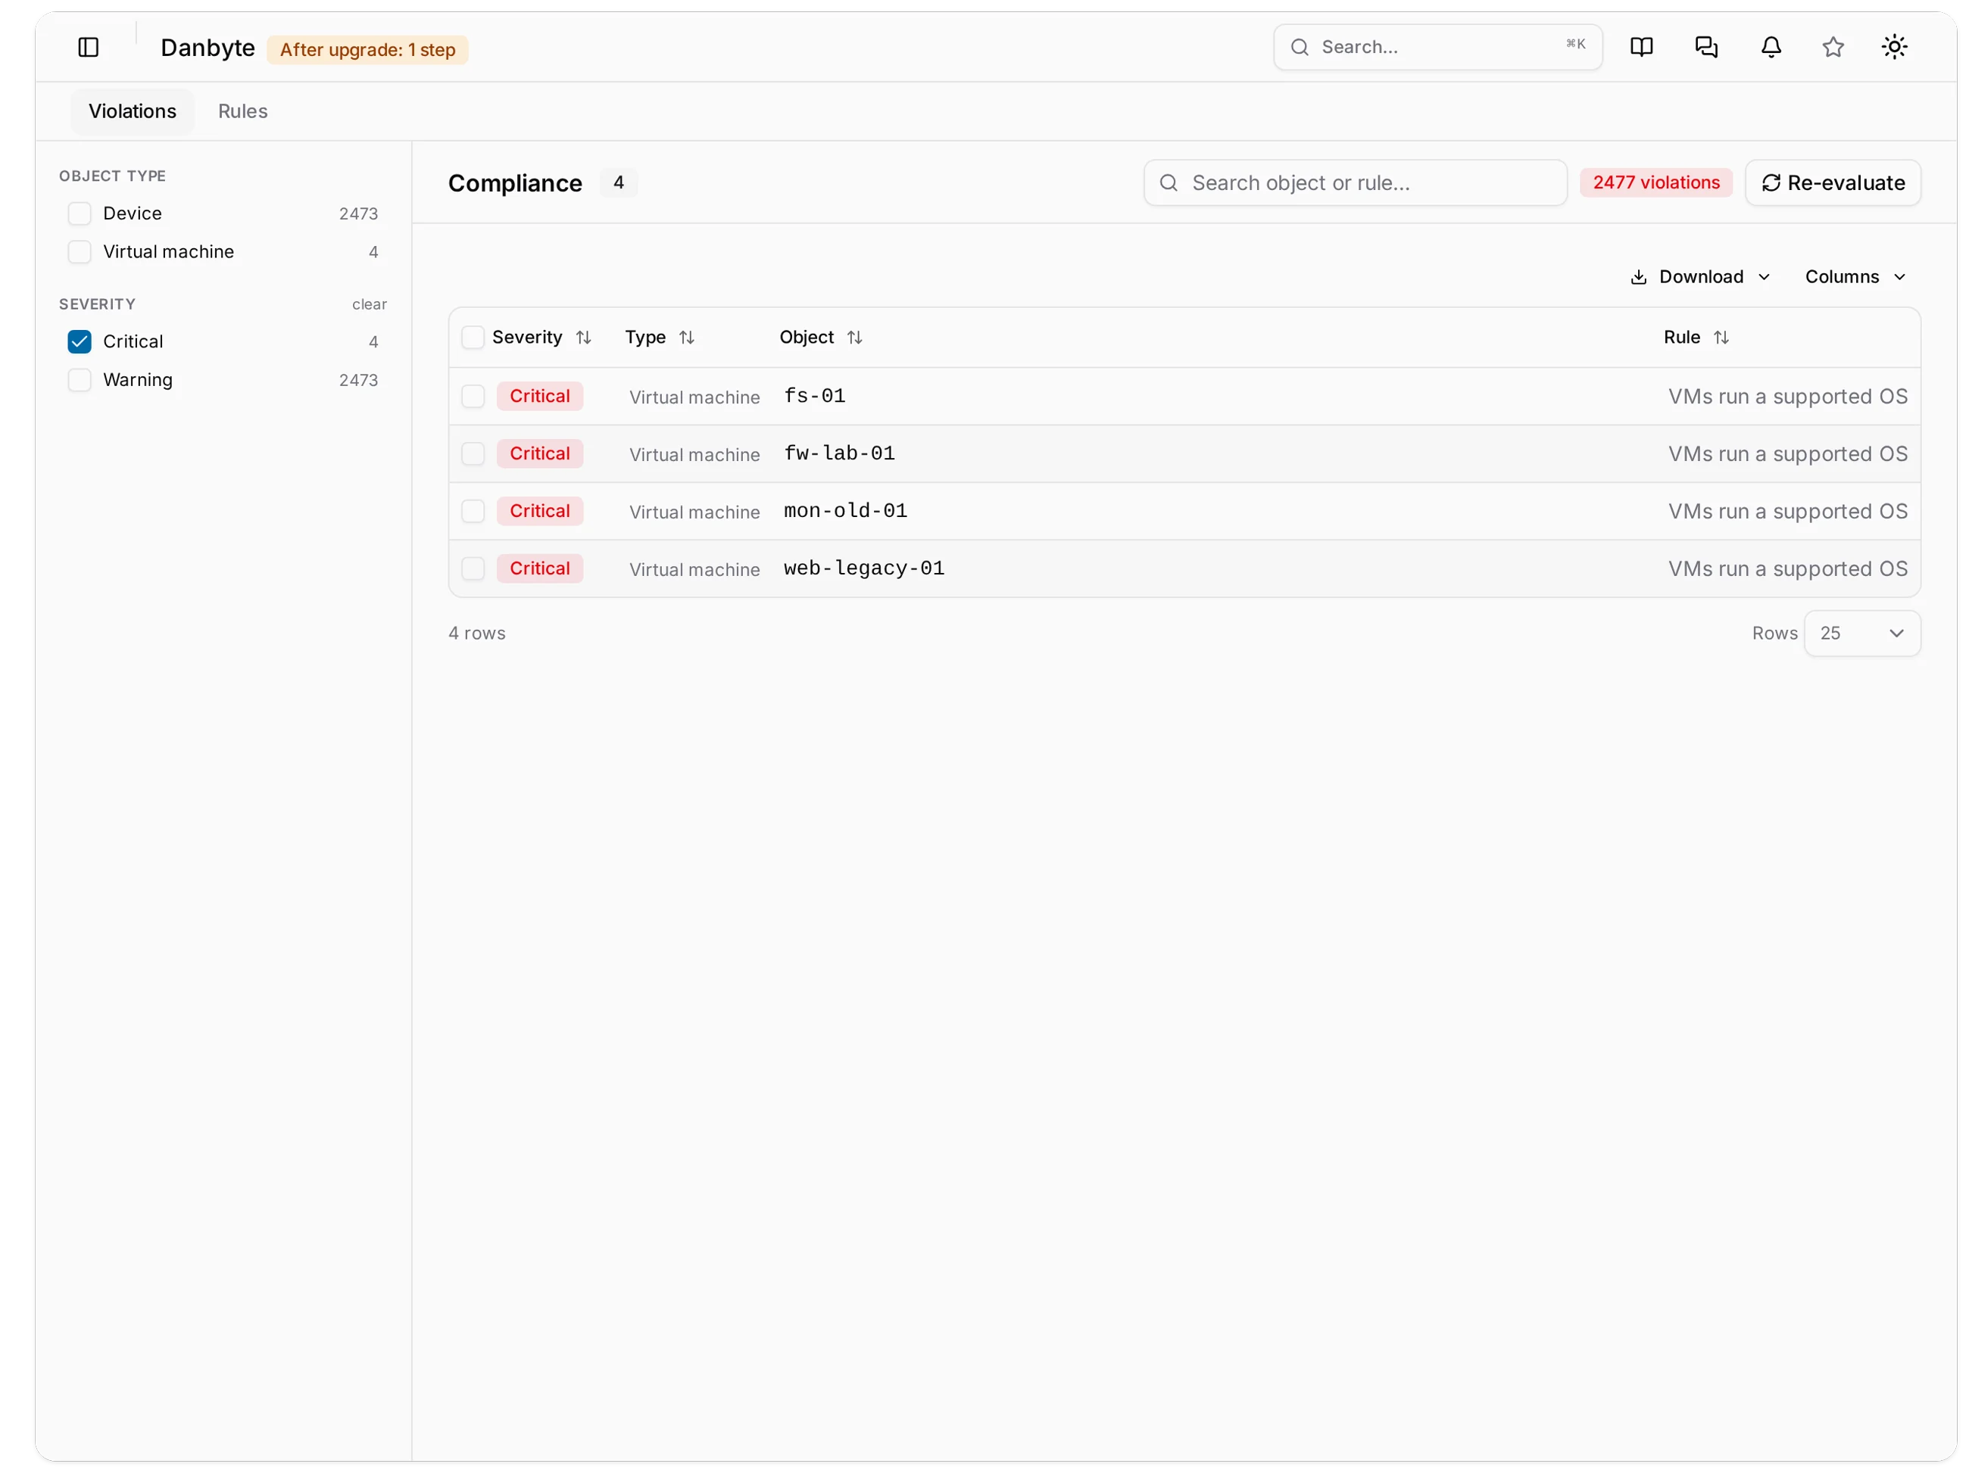The height and width of the screenshot is (1473, 1969).
Task: Click the 2477 violations badge
Action: pyautogui.click(x=1655, y=182)
